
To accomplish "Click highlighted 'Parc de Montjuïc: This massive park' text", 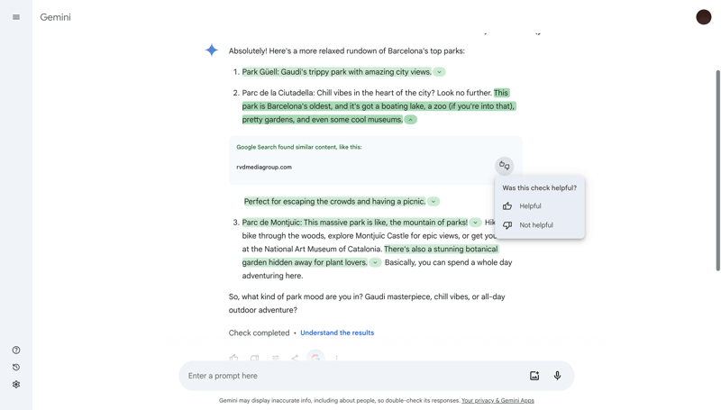I will point(354,223).
